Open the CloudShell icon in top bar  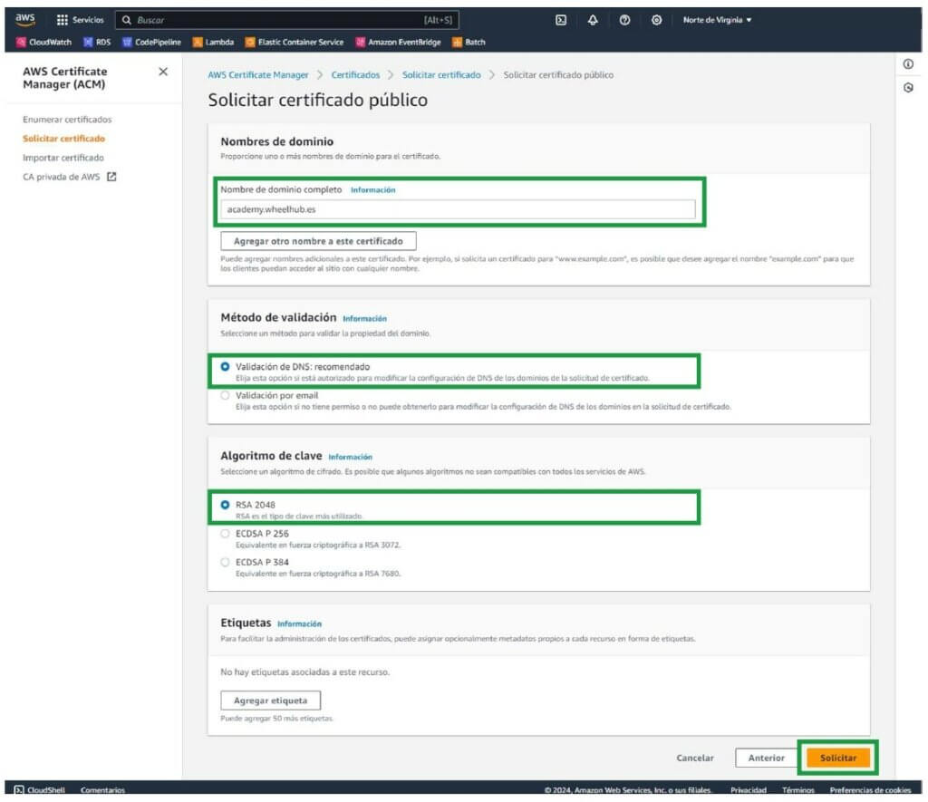(x=561, y=20)
